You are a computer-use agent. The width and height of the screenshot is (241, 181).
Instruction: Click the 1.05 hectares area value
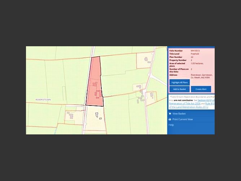coord(197,63)
